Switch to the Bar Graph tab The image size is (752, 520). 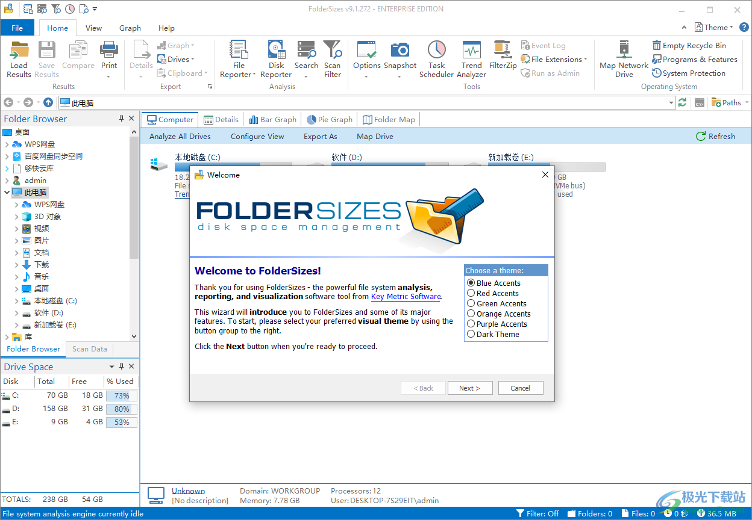point(273,119)
